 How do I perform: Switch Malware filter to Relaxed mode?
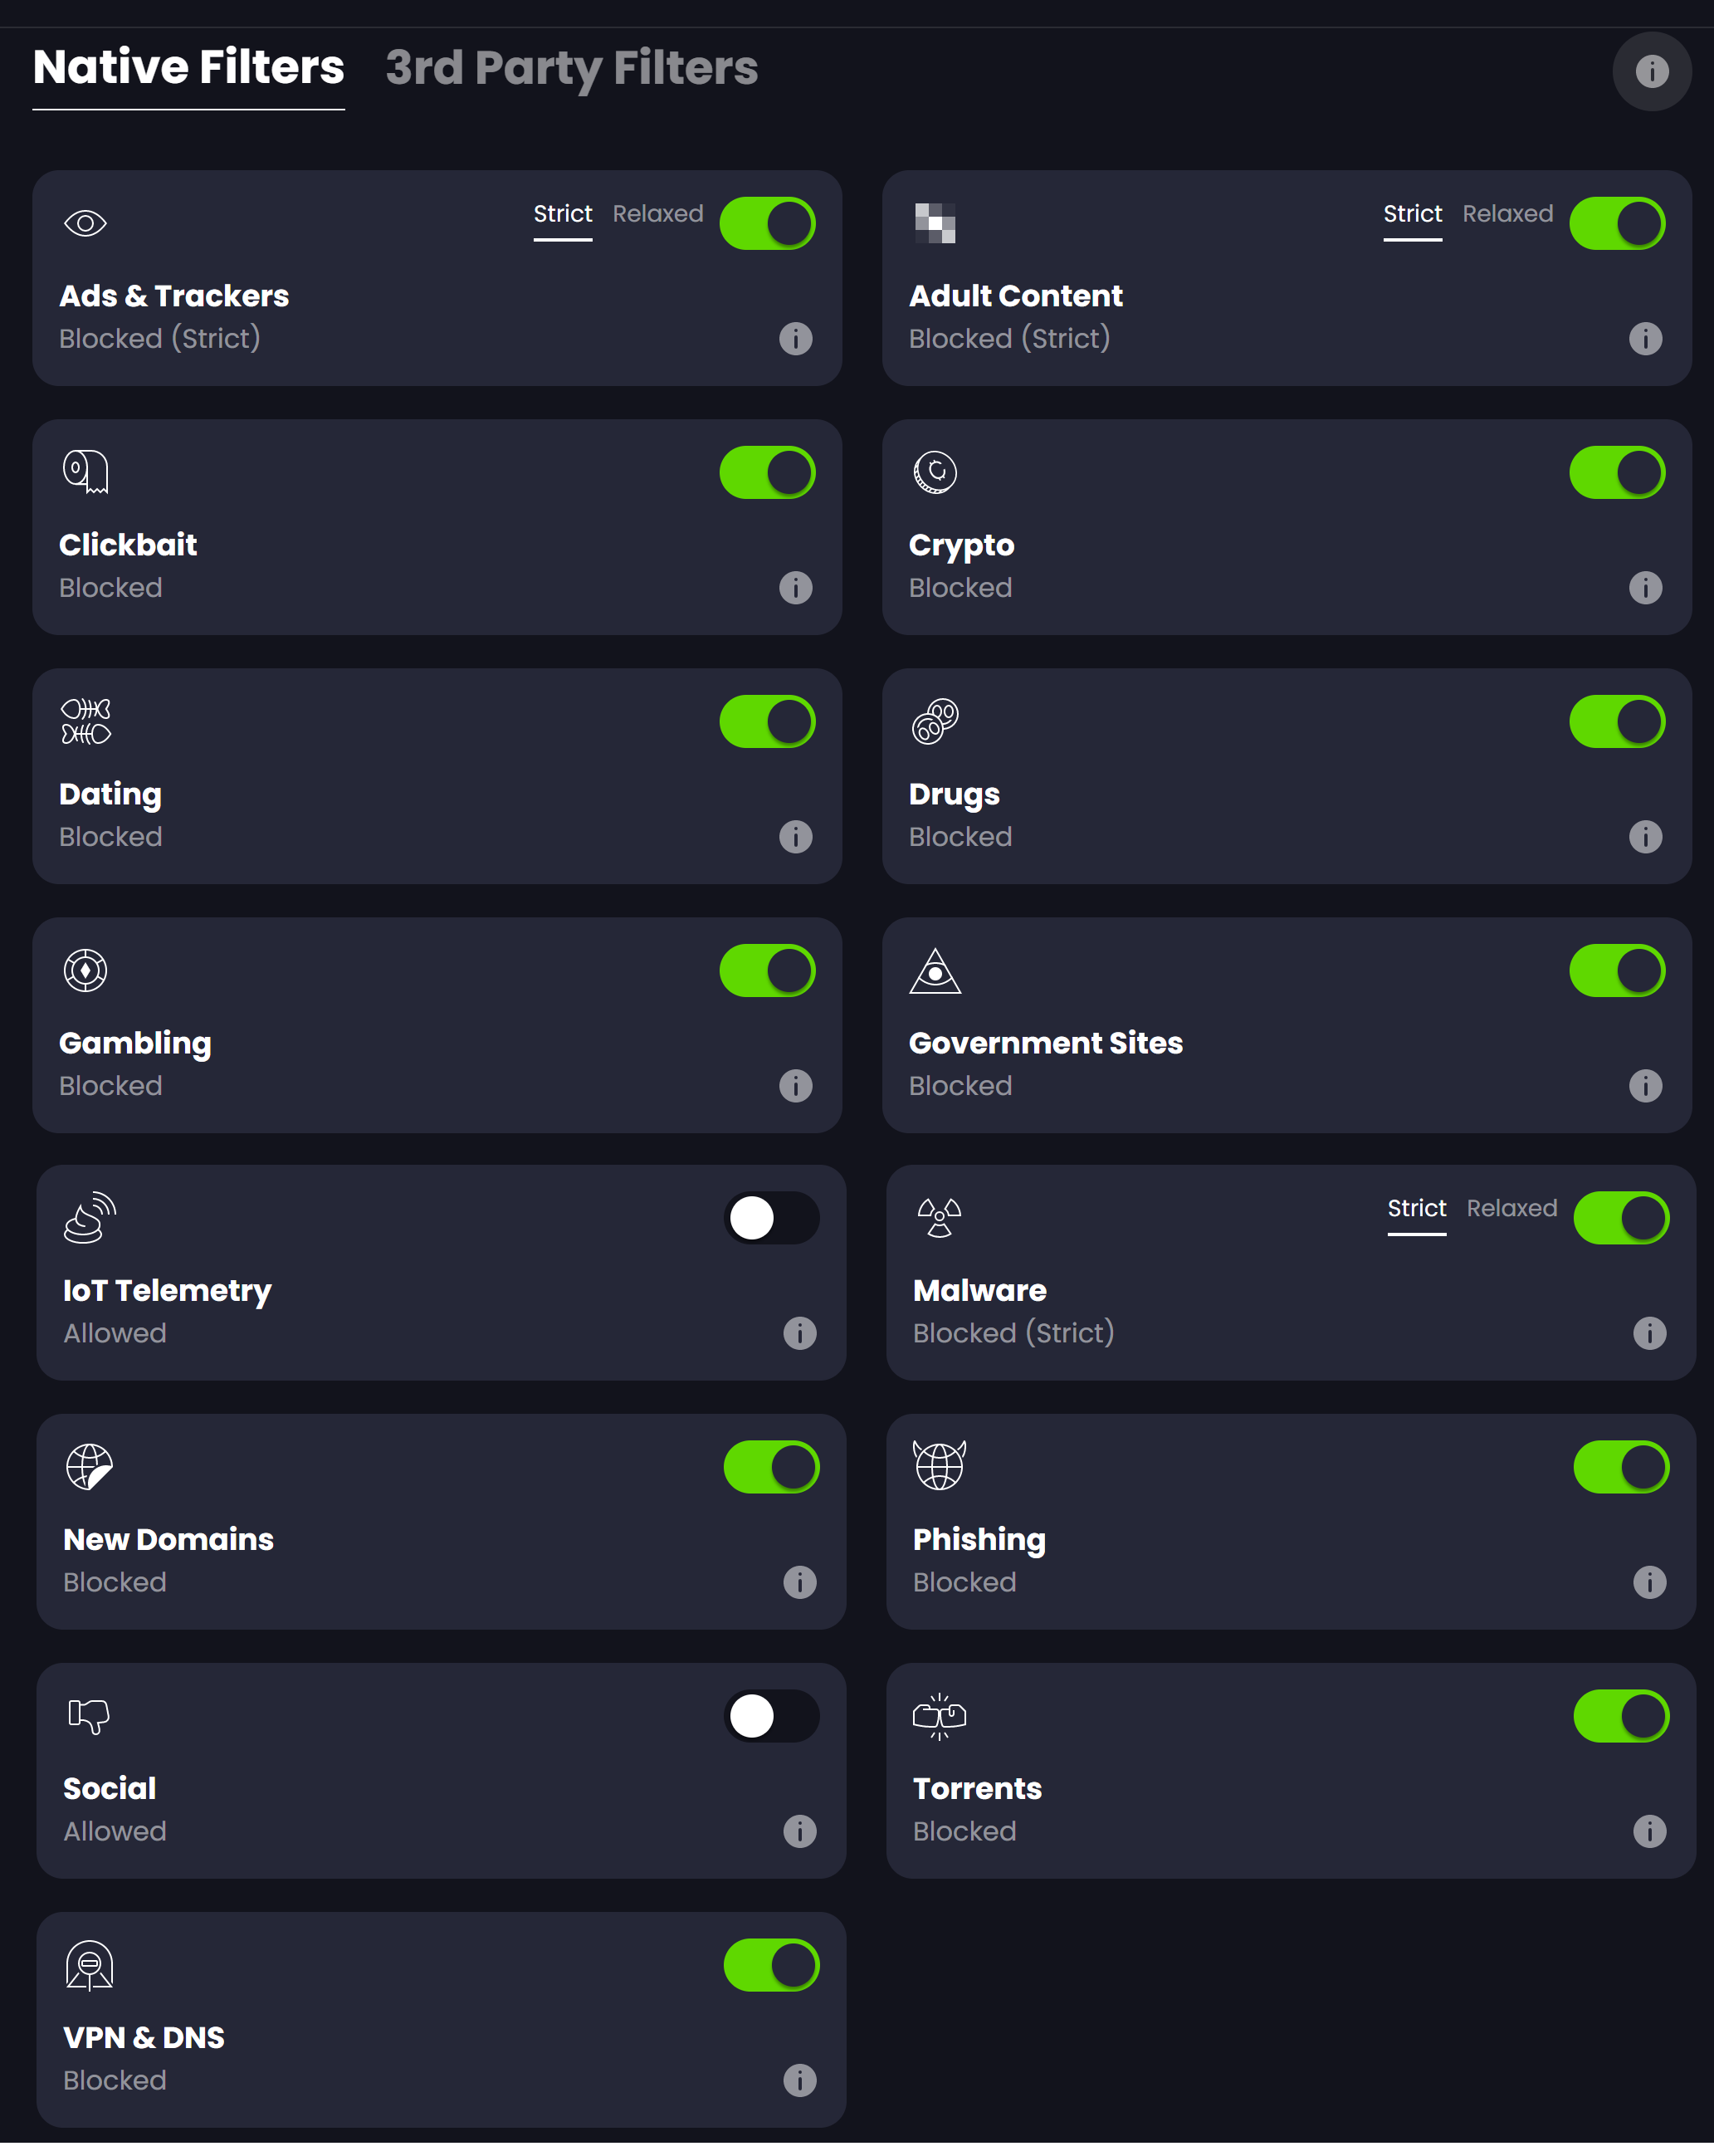1509,1211
